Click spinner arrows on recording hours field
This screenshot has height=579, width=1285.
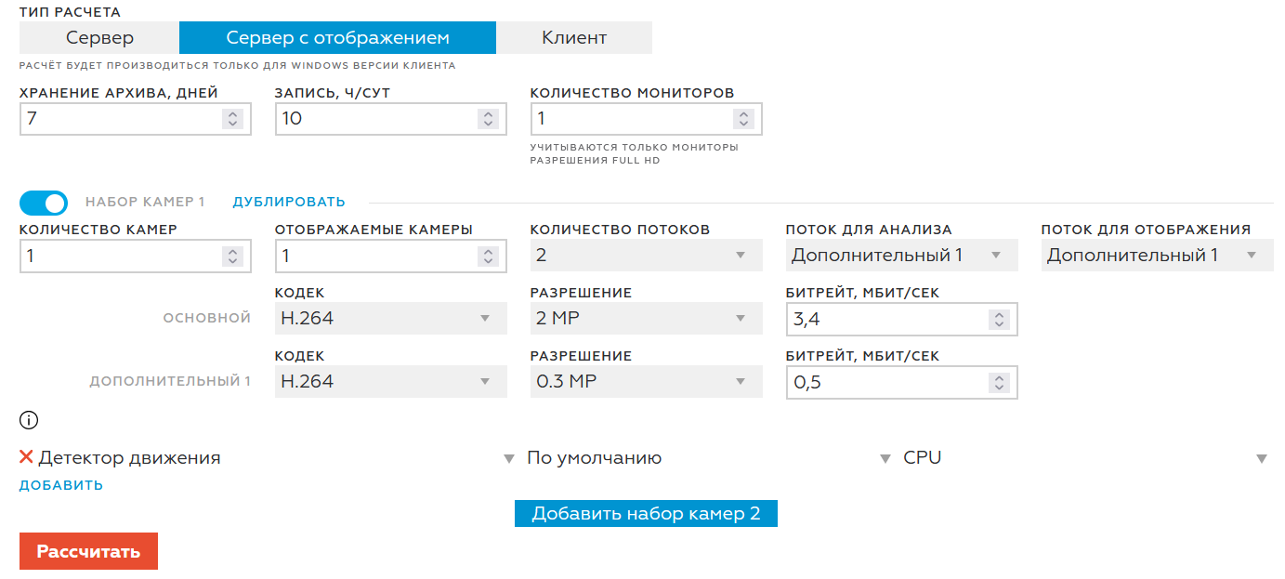click(488, 119)
